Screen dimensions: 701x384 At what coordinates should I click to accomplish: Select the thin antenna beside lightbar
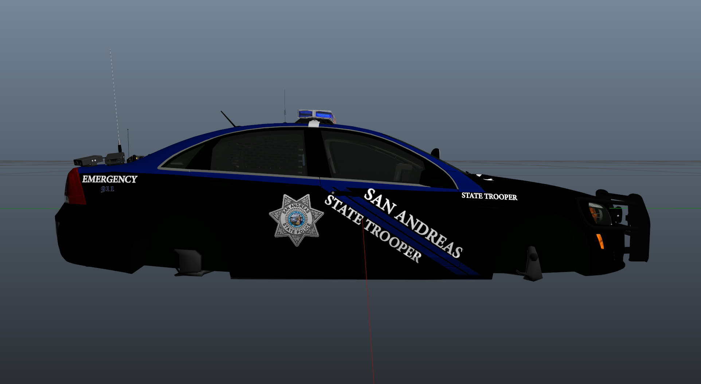pos(285,105)
